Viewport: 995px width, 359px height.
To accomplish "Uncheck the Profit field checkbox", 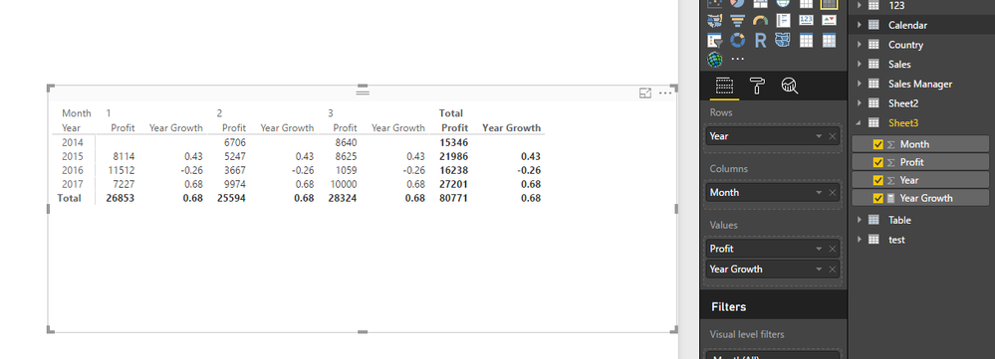I will pyautogui.click(x=878, y=162).
